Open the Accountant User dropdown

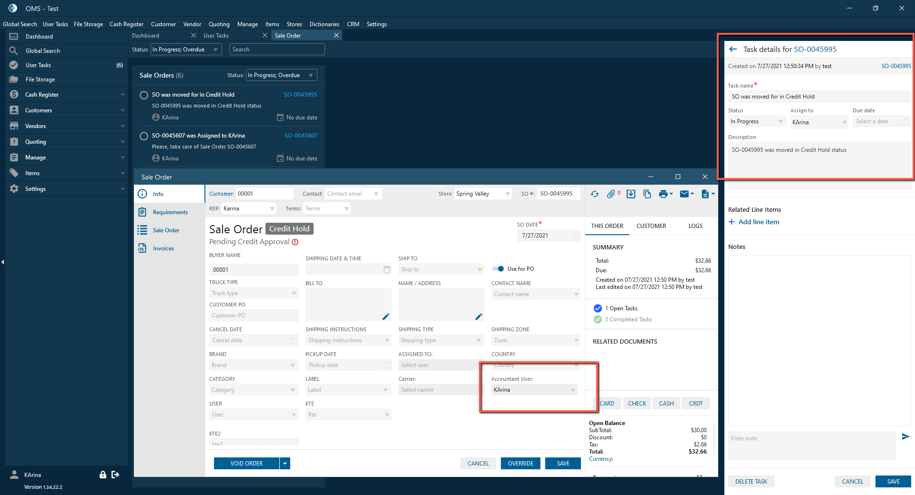(534, 390)
